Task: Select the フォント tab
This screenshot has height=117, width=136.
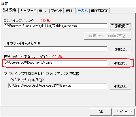Action: [x=57, y=10]
